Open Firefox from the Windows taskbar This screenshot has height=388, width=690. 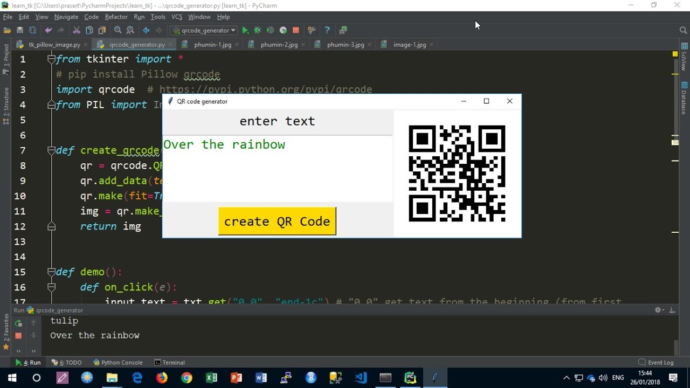coord(162,378)
